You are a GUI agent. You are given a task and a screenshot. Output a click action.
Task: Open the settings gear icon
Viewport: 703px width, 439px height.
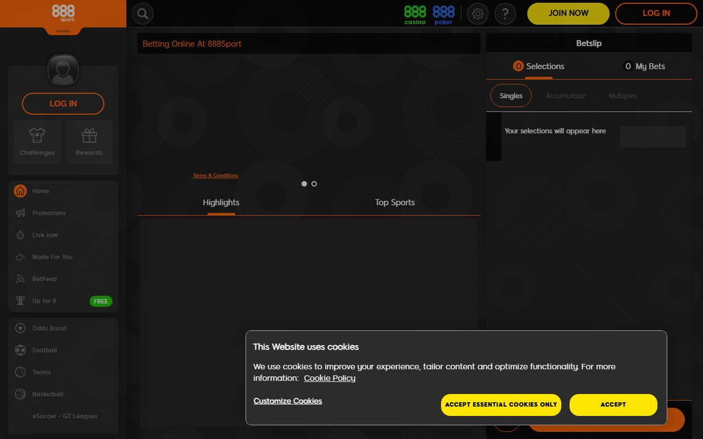478,14
